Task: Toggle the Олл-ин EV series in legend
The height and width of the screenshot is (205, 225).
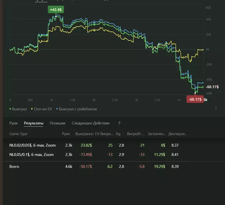Action: coord(41,109)
